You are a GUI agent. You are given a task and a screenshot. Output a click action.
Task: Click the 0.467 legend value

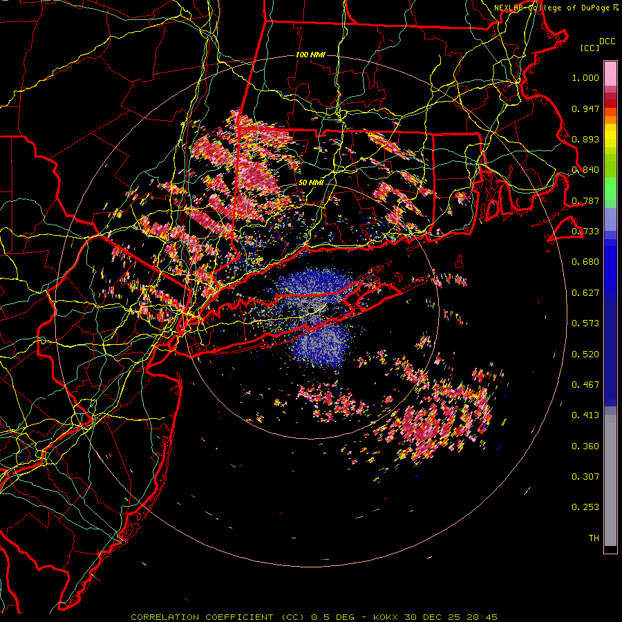[x=585, y=385]
